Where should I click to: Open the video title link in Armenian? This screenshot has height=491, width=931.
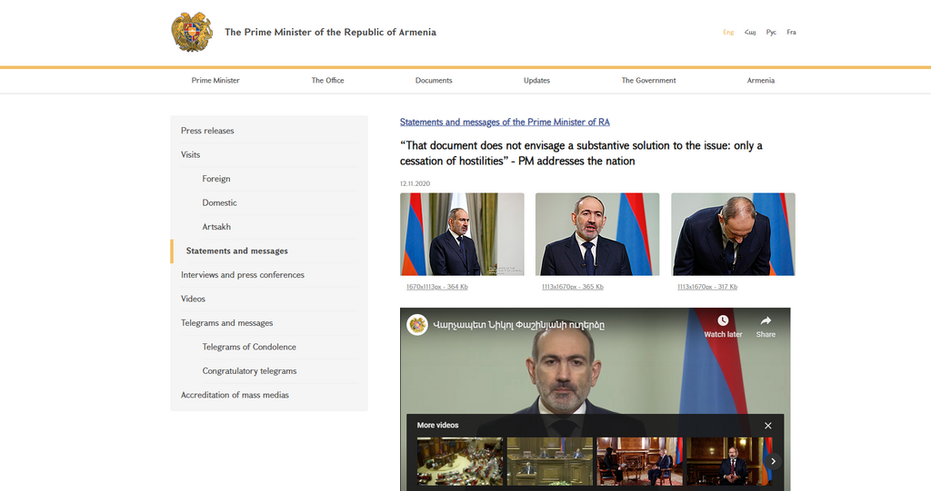(519, 325)
